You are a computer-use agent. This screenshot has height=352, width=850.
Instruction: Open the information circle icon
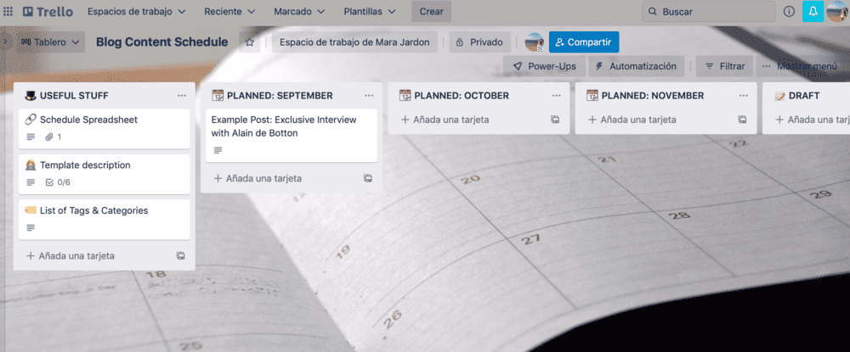point(789,11)
